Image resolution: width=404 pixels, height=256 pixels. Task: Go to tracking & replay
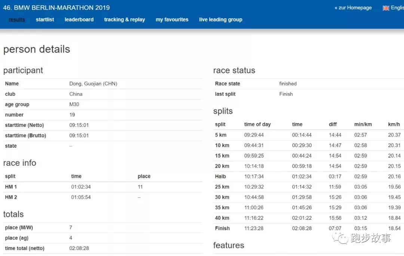[125, 19]
